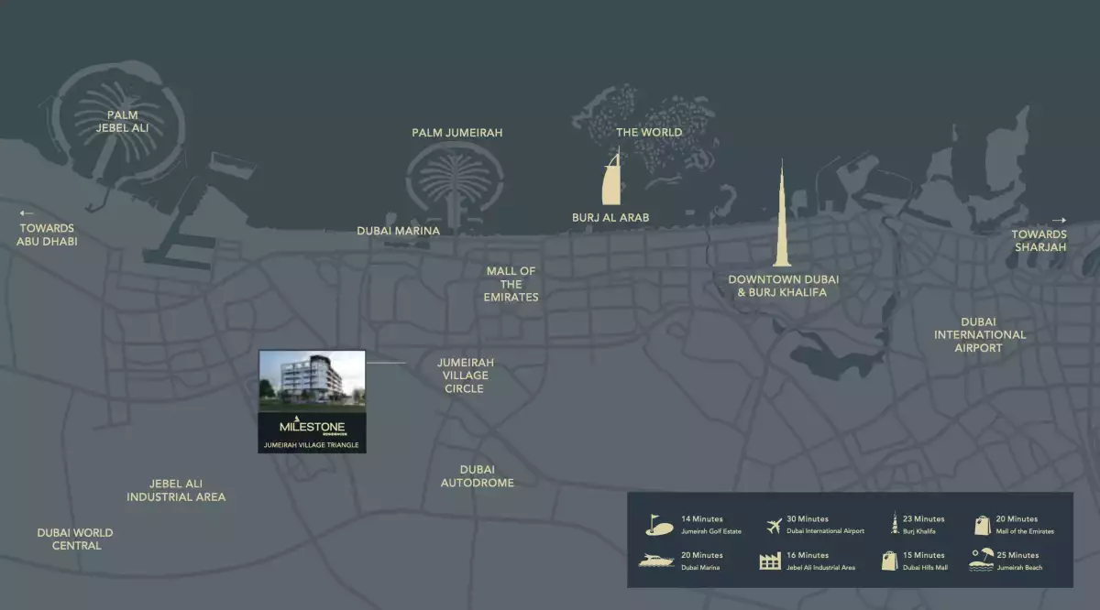Click the Dubai International Airport map label
1100x610 pixels.
979,335
